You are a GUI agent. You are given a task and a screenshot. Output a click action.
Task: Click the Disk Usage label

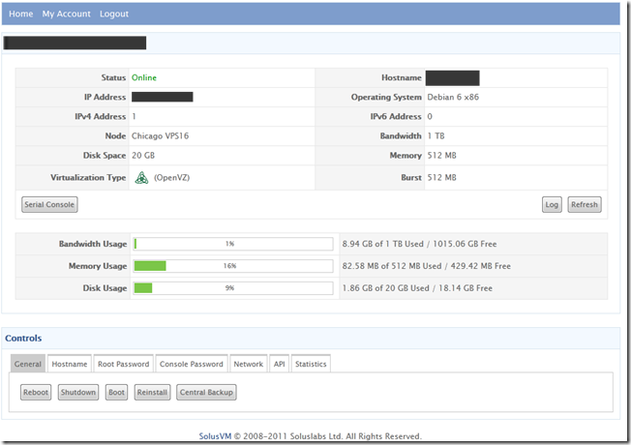pyautogui.click(x=105, y=288)
